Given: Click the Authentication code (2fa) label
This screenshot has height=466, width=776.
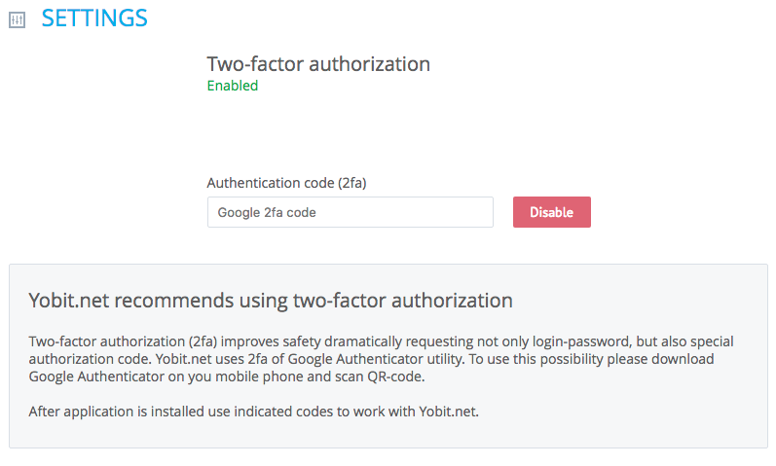Looking at the screenshot, I should pos(286,183).
